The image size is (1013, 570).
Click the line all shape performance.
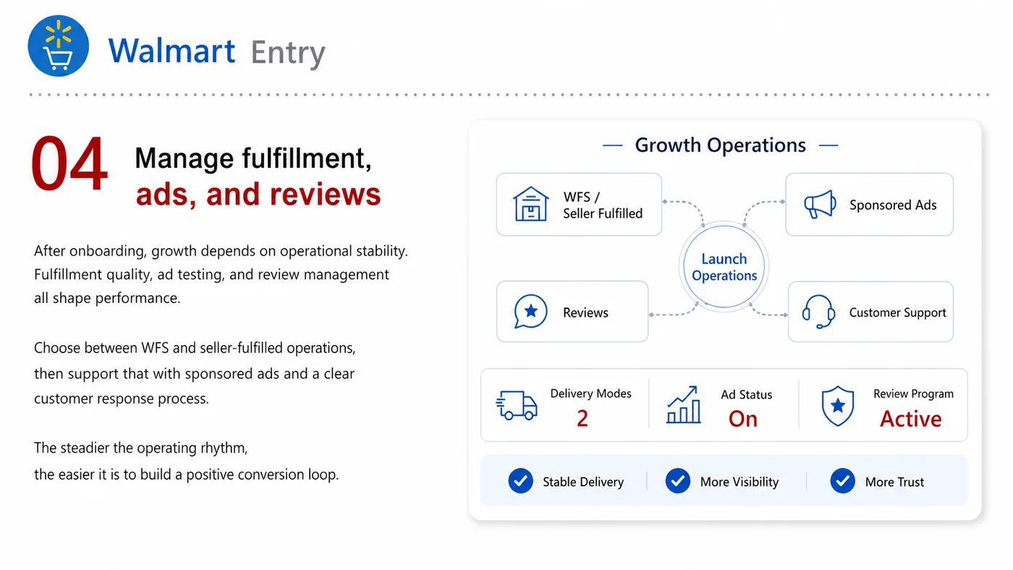coord(107,298)
